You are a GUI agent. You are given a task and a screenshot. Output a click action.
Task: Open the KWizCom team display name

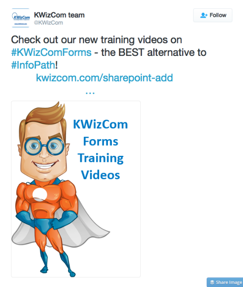59,15
